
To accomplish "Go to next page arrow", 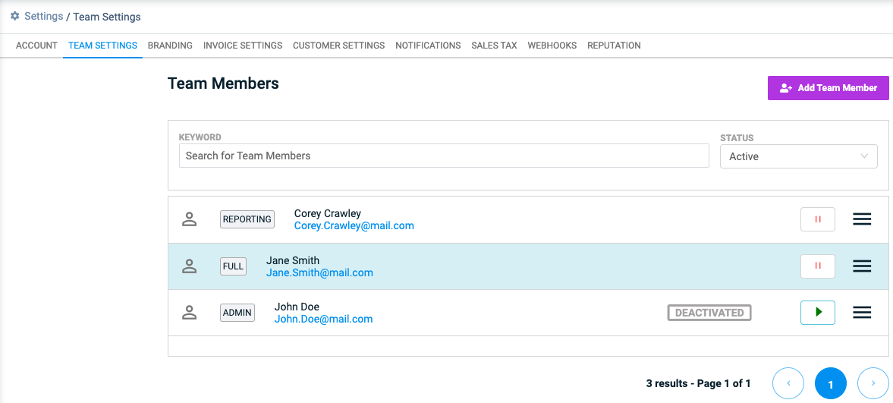I will click(873, 383).
